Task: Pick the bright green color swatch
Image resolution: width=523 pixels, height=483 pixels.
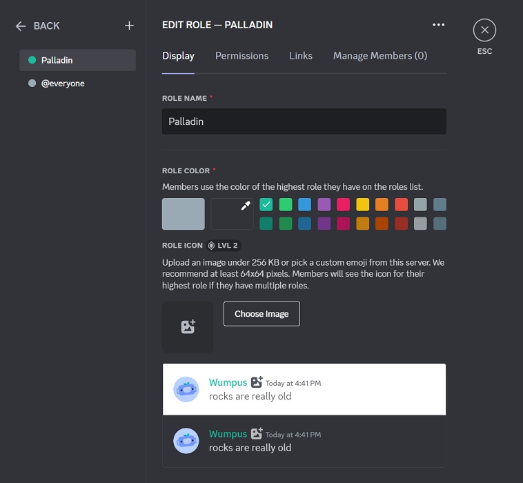Action: click(286, 204)
